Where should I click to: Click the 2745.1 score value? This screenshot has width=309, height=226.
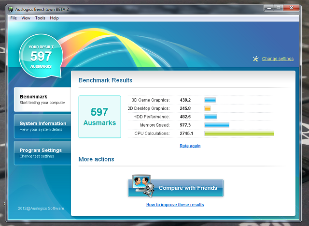(x=186, y=134)
